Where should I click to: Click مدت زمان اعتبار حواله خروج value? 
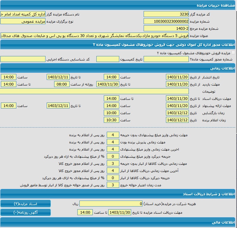(x=113, y=185)
